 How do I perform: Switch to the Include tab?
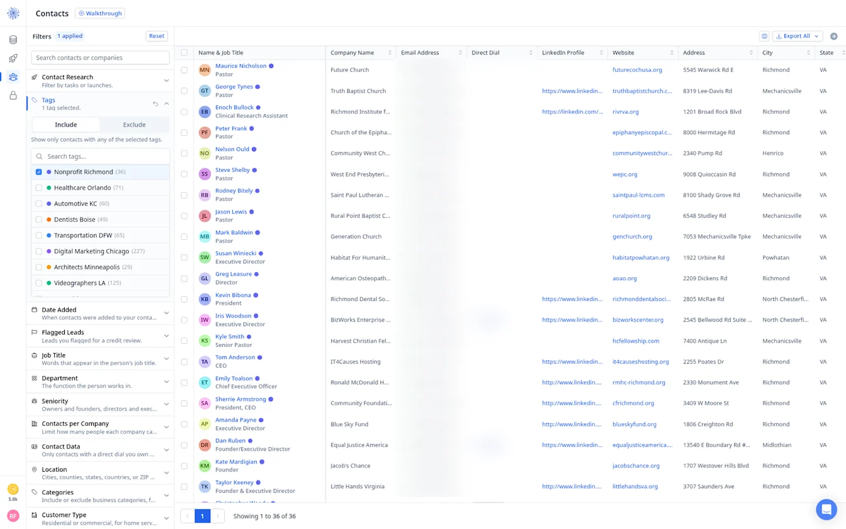point(66,125)
